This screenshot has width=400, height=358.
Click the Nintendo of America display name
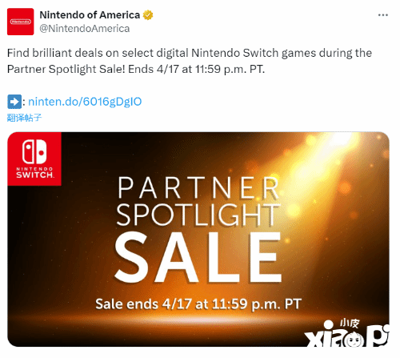[x=90, y=15]
